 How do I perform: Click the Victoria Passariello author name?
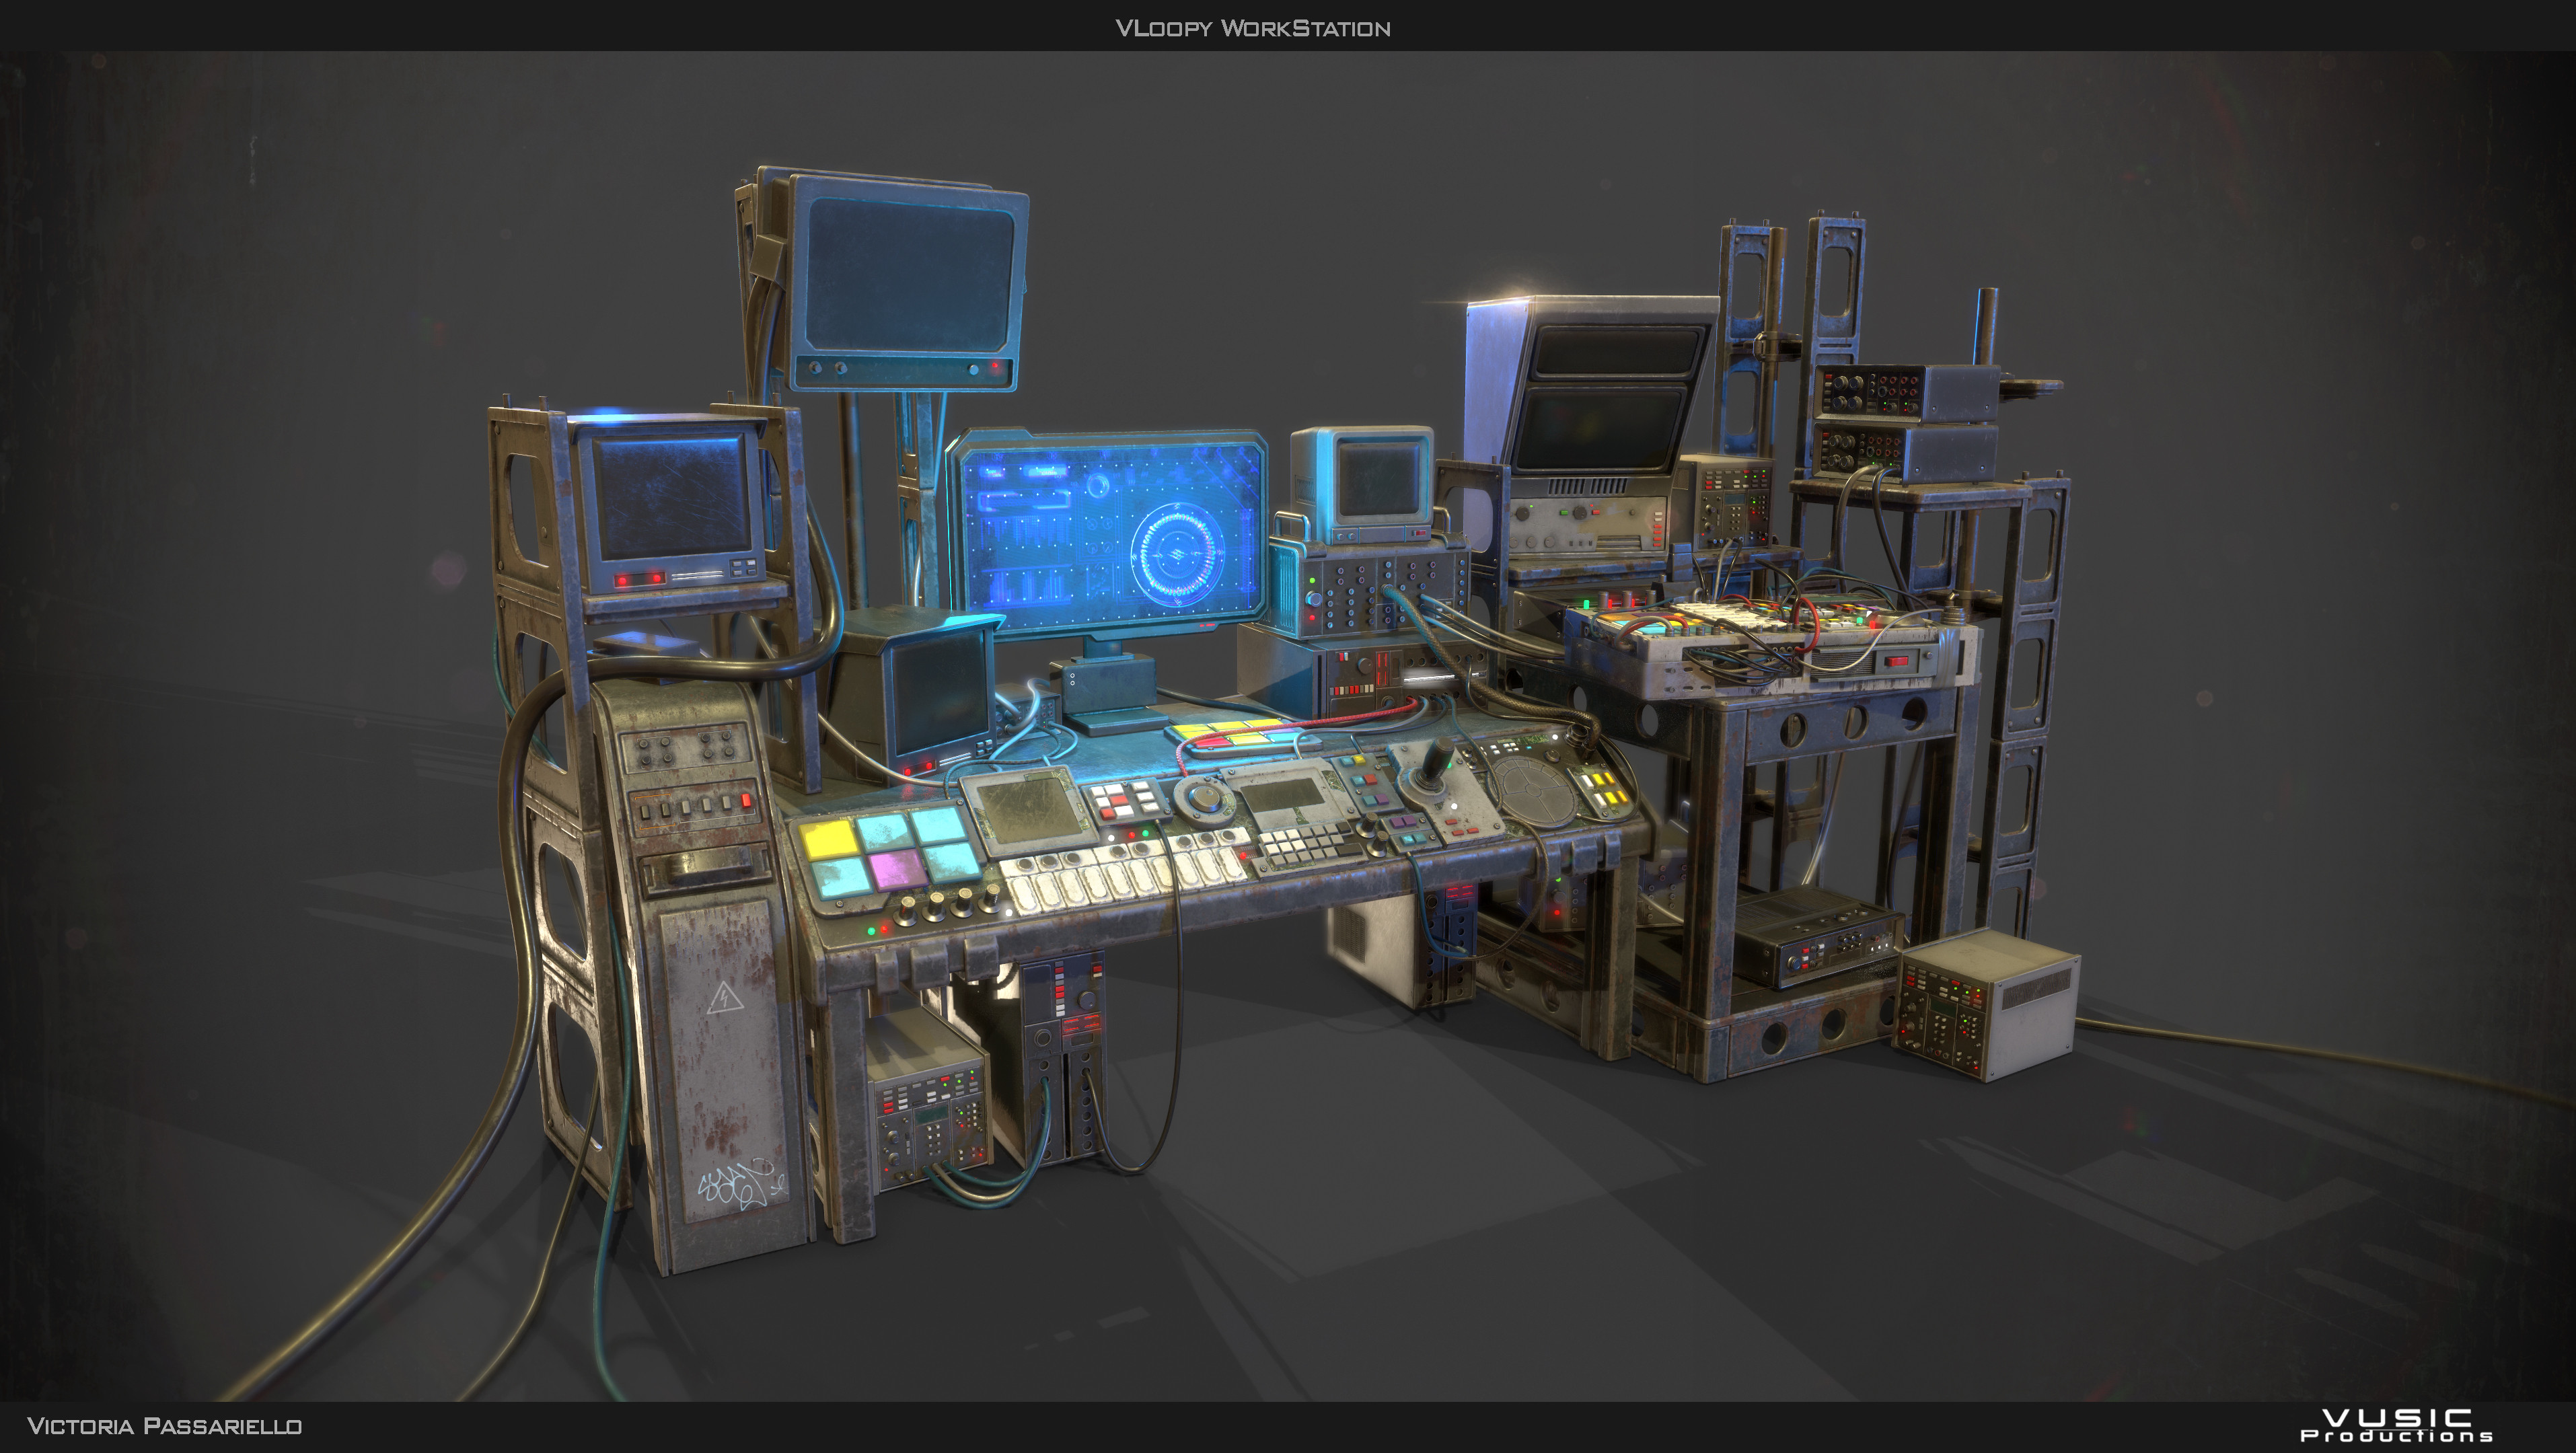(x=164, y=1426)
